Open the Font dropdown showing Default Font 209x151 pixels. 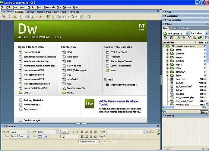tap(28, 137)
